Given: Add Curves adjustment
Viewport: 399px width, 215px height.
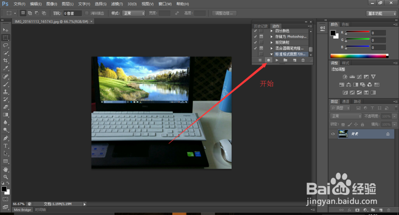Looking at the screenshot, I should [359, 77].
